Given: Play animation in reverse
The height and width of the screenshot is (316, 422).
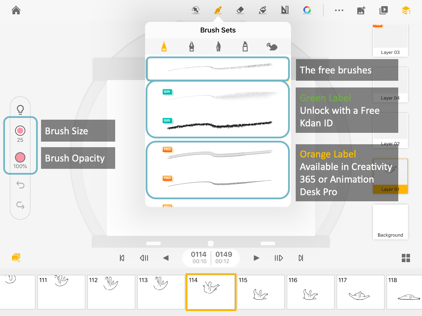Looking at the screenshot, I should (166, 258).
